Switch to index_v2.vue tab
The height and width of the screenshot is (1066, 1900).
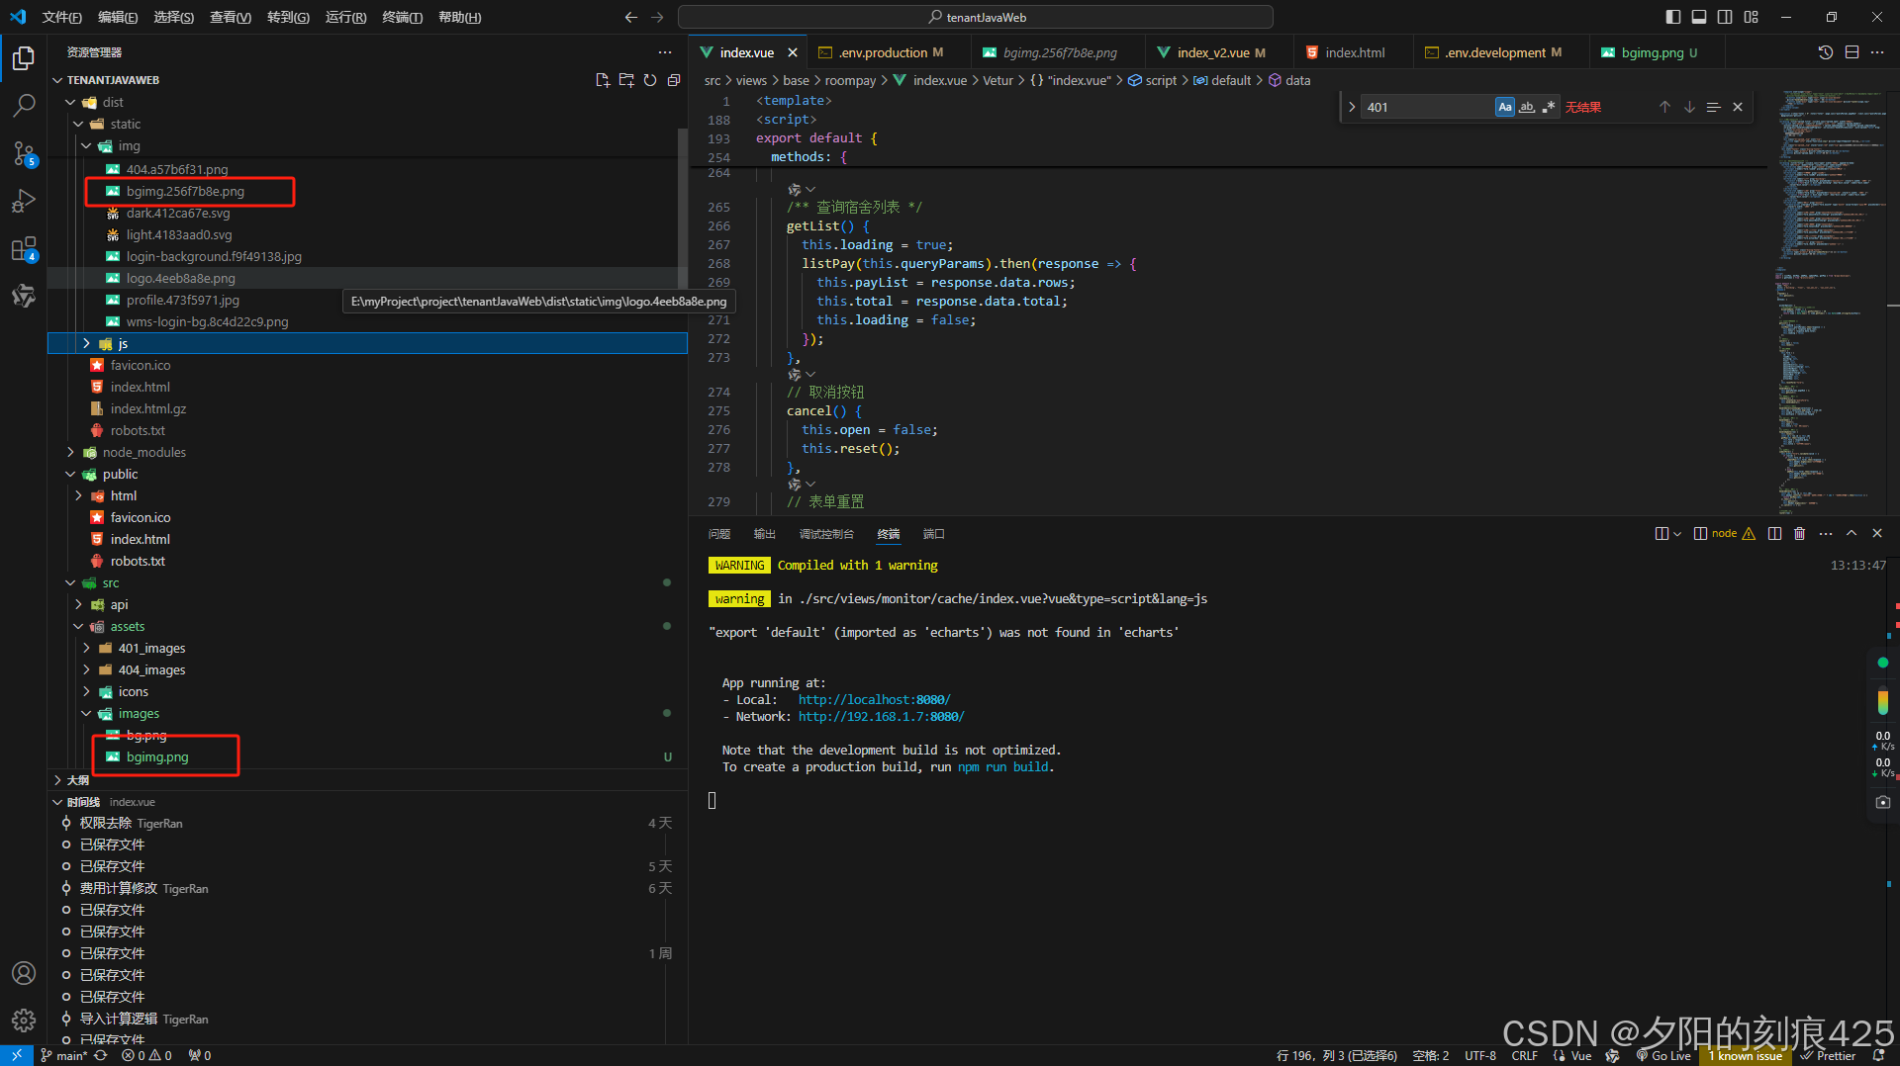tap(1212, 52)
